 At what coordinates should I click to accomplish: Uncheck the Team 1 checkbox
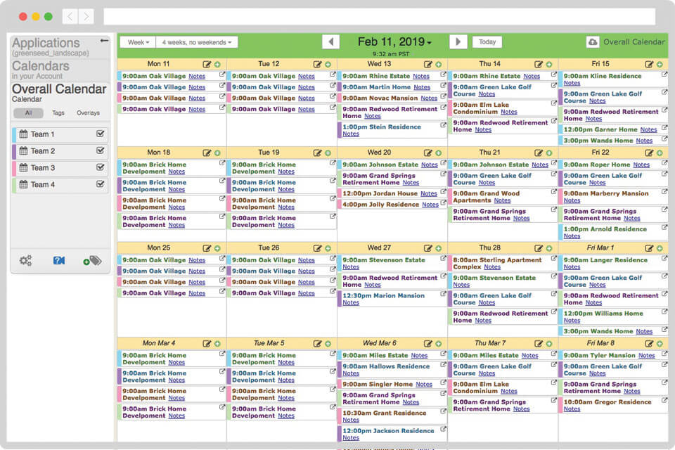[101, 134]
